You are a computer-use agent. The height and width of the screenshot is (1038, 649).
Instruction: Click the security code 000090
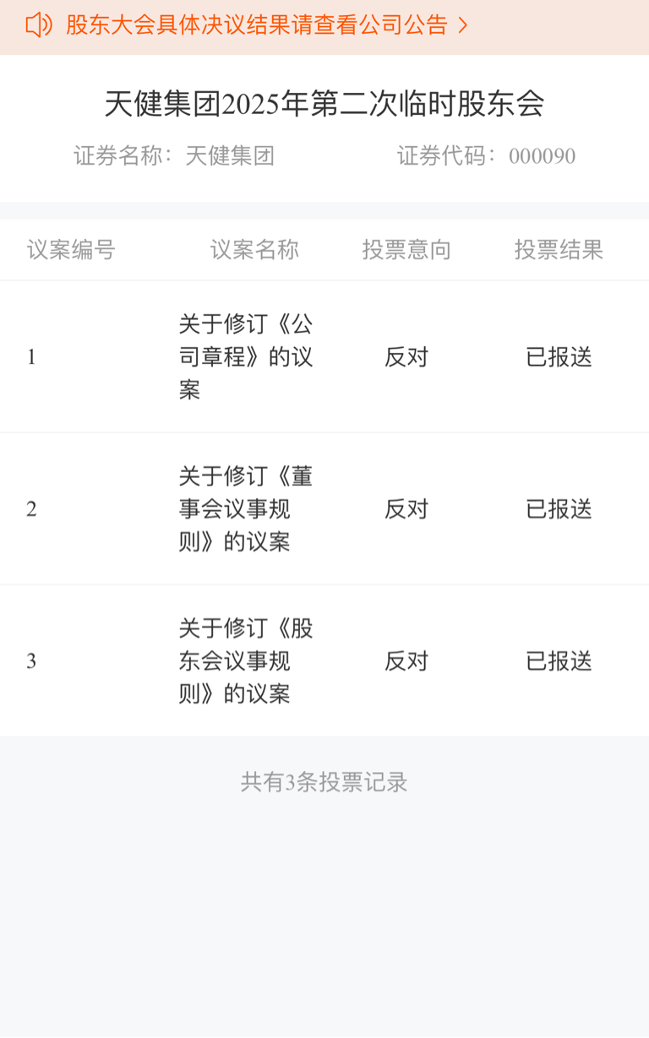[x=542, y=156]
